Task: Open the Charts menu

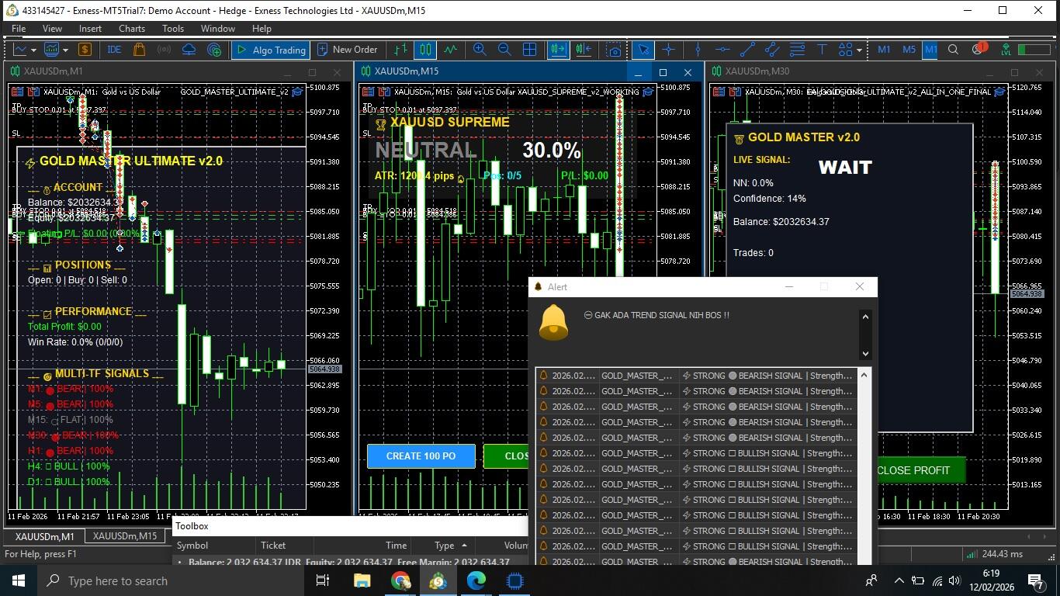Action: (x=131, y=29)
